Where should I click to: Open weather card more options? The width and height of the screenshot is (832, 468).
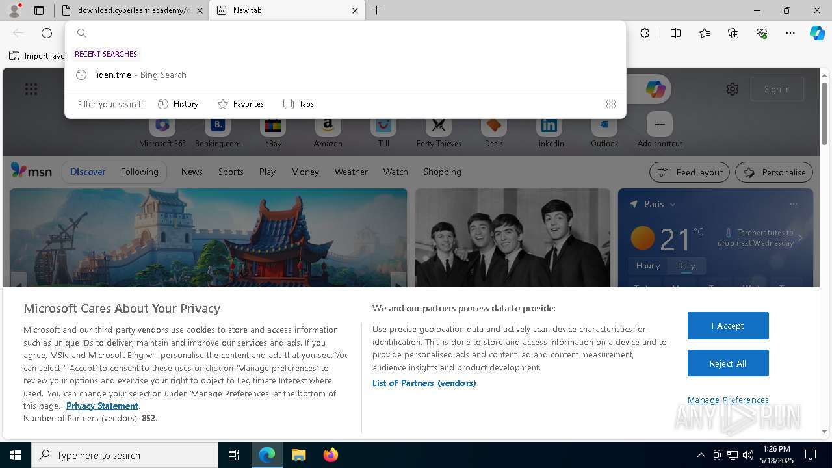coord(793,204)
